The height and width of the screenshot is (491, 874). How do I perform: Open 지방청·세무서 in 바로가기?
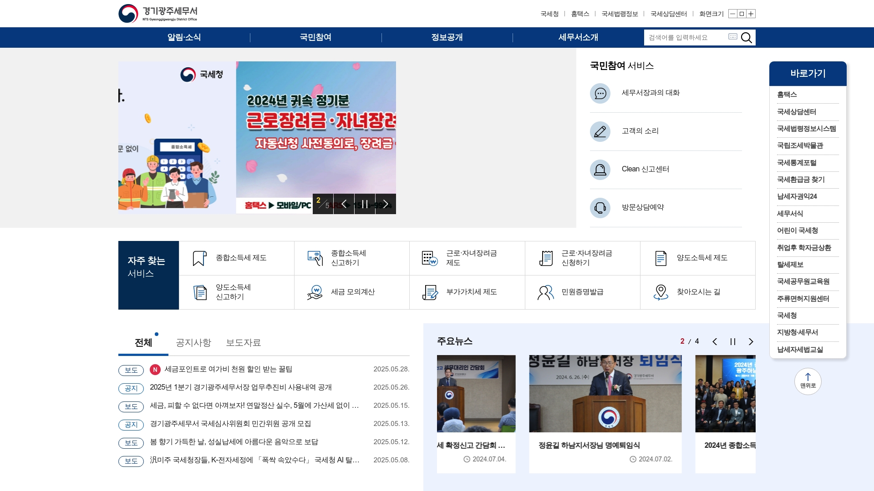click(x=798, y=333)
